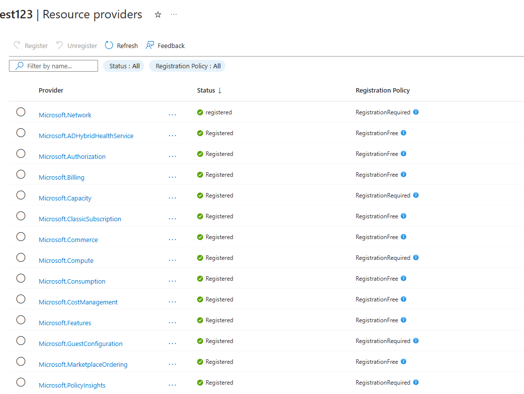Click the Unregister toolbar button
This screenshot has width=524, height=394.
tap(77, 46)
